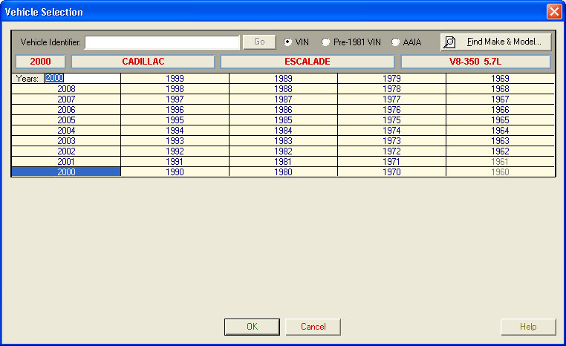The height and width of the screenshot is (346, 566).
Task: Select the VIN radio button
Action: 288,42
